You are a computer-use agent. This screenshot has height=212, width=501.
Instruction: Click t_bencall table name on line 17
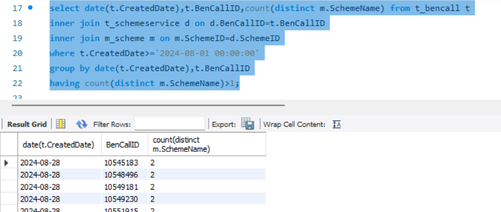pos(437,8)
